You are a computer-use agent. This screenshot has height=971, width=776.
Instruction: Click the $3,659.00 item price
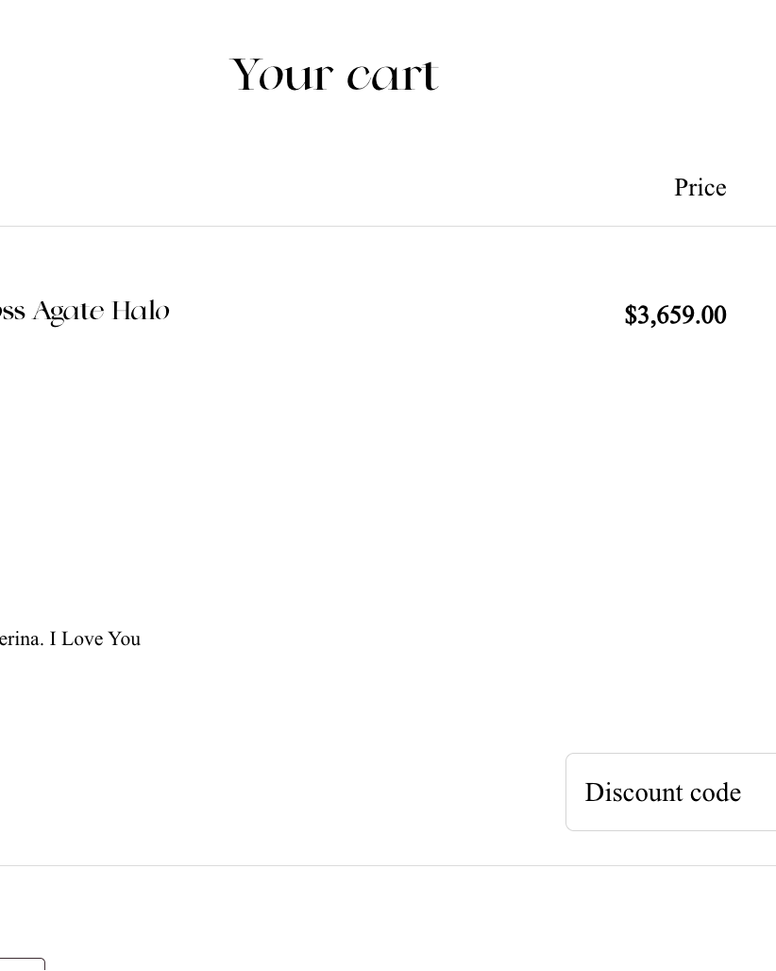675,315
